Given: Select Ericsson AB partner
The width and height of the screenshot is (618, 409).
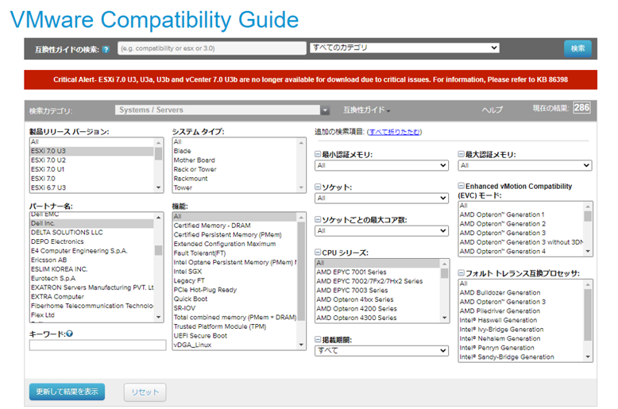Looking at the screenshot, I should point(92,260).
